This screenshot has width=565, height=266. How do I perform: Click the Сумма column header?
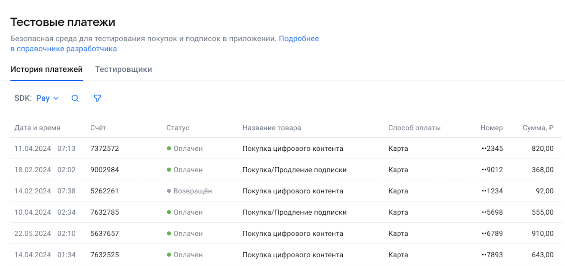tap(538, 128)
